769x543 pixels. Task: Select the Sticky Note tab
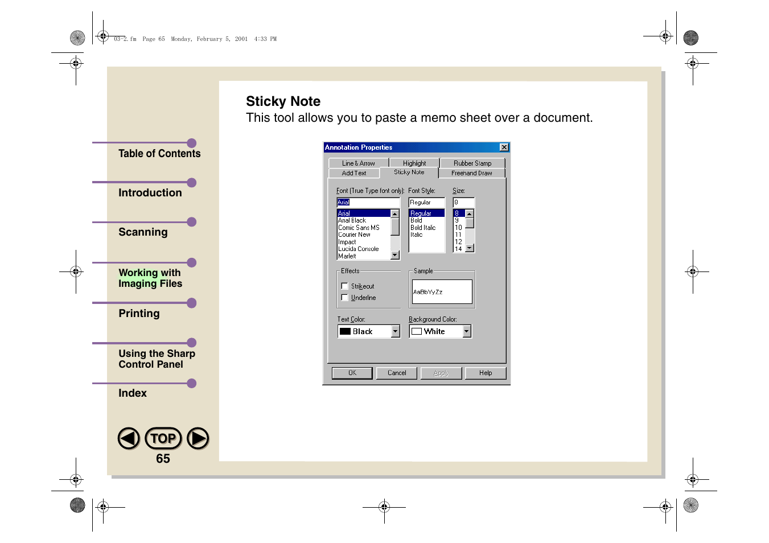(x=409, y=172)
